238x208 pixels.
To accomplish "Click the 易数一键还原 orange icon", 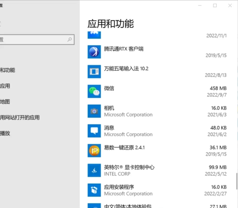I will [94, 151].
